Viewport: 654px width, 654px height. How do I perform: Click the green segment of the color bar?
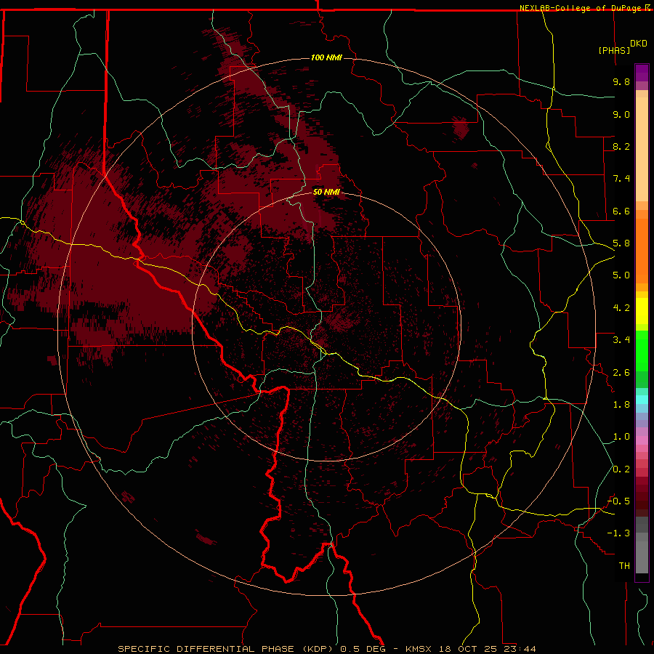(x=642, y=351)
